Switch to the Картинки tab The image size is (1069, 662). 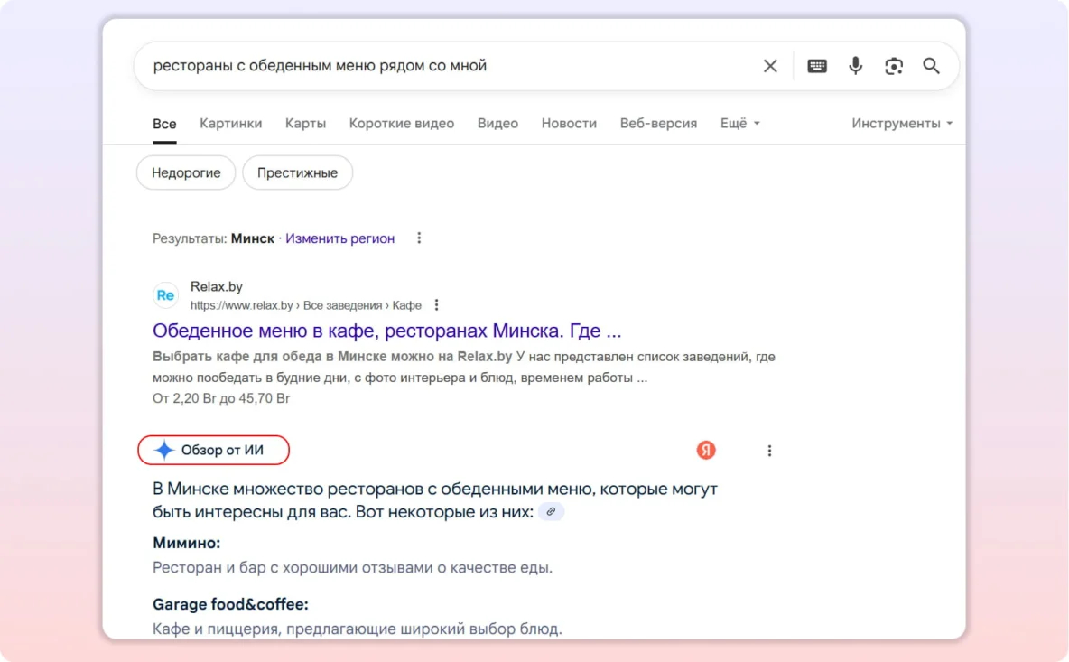(230, 124)
